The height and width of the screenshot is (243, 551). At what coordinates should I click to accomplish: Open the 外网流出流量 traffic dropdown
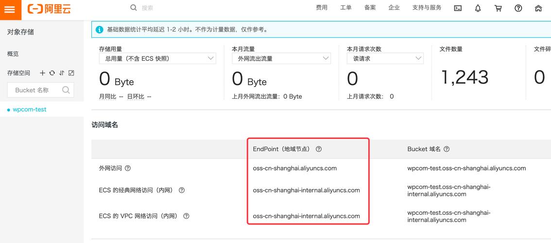coord(281,59)
